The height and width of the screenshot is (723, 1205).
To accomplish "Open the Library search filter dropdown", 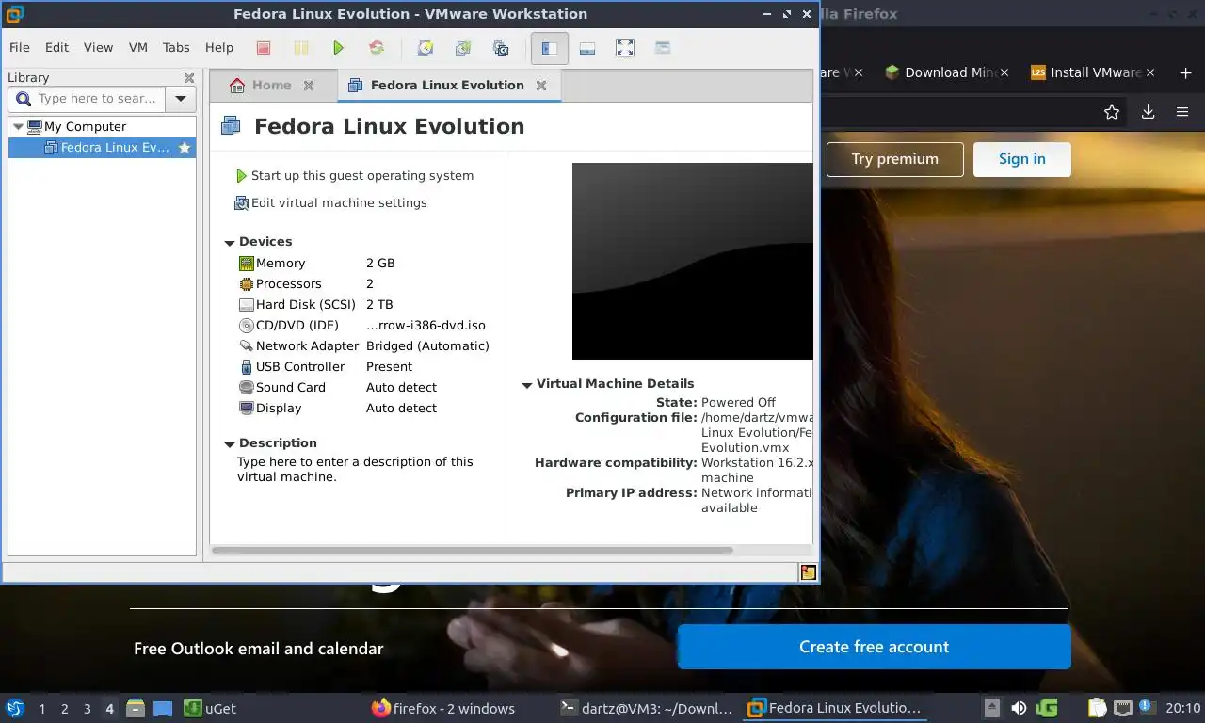I will coord(181,98).
